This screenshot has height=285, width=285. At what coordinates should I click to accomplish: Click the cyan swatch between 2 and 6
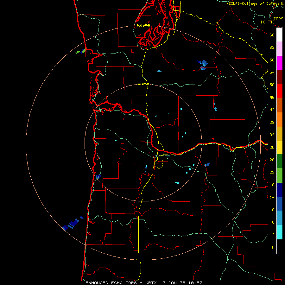pyautogui.click(x=280, y=232)
